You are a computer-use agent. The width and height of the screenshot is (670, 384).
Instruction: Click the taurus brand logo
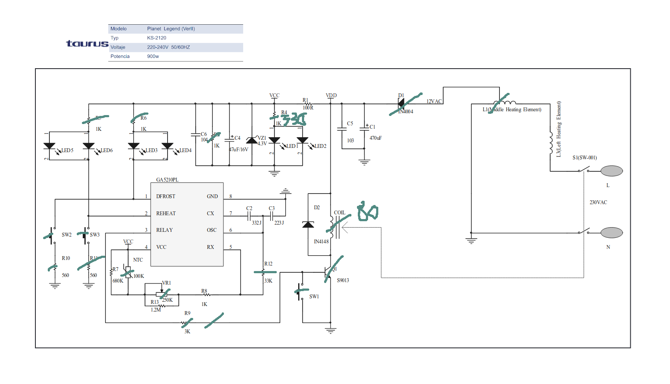(x=87, y=43)
